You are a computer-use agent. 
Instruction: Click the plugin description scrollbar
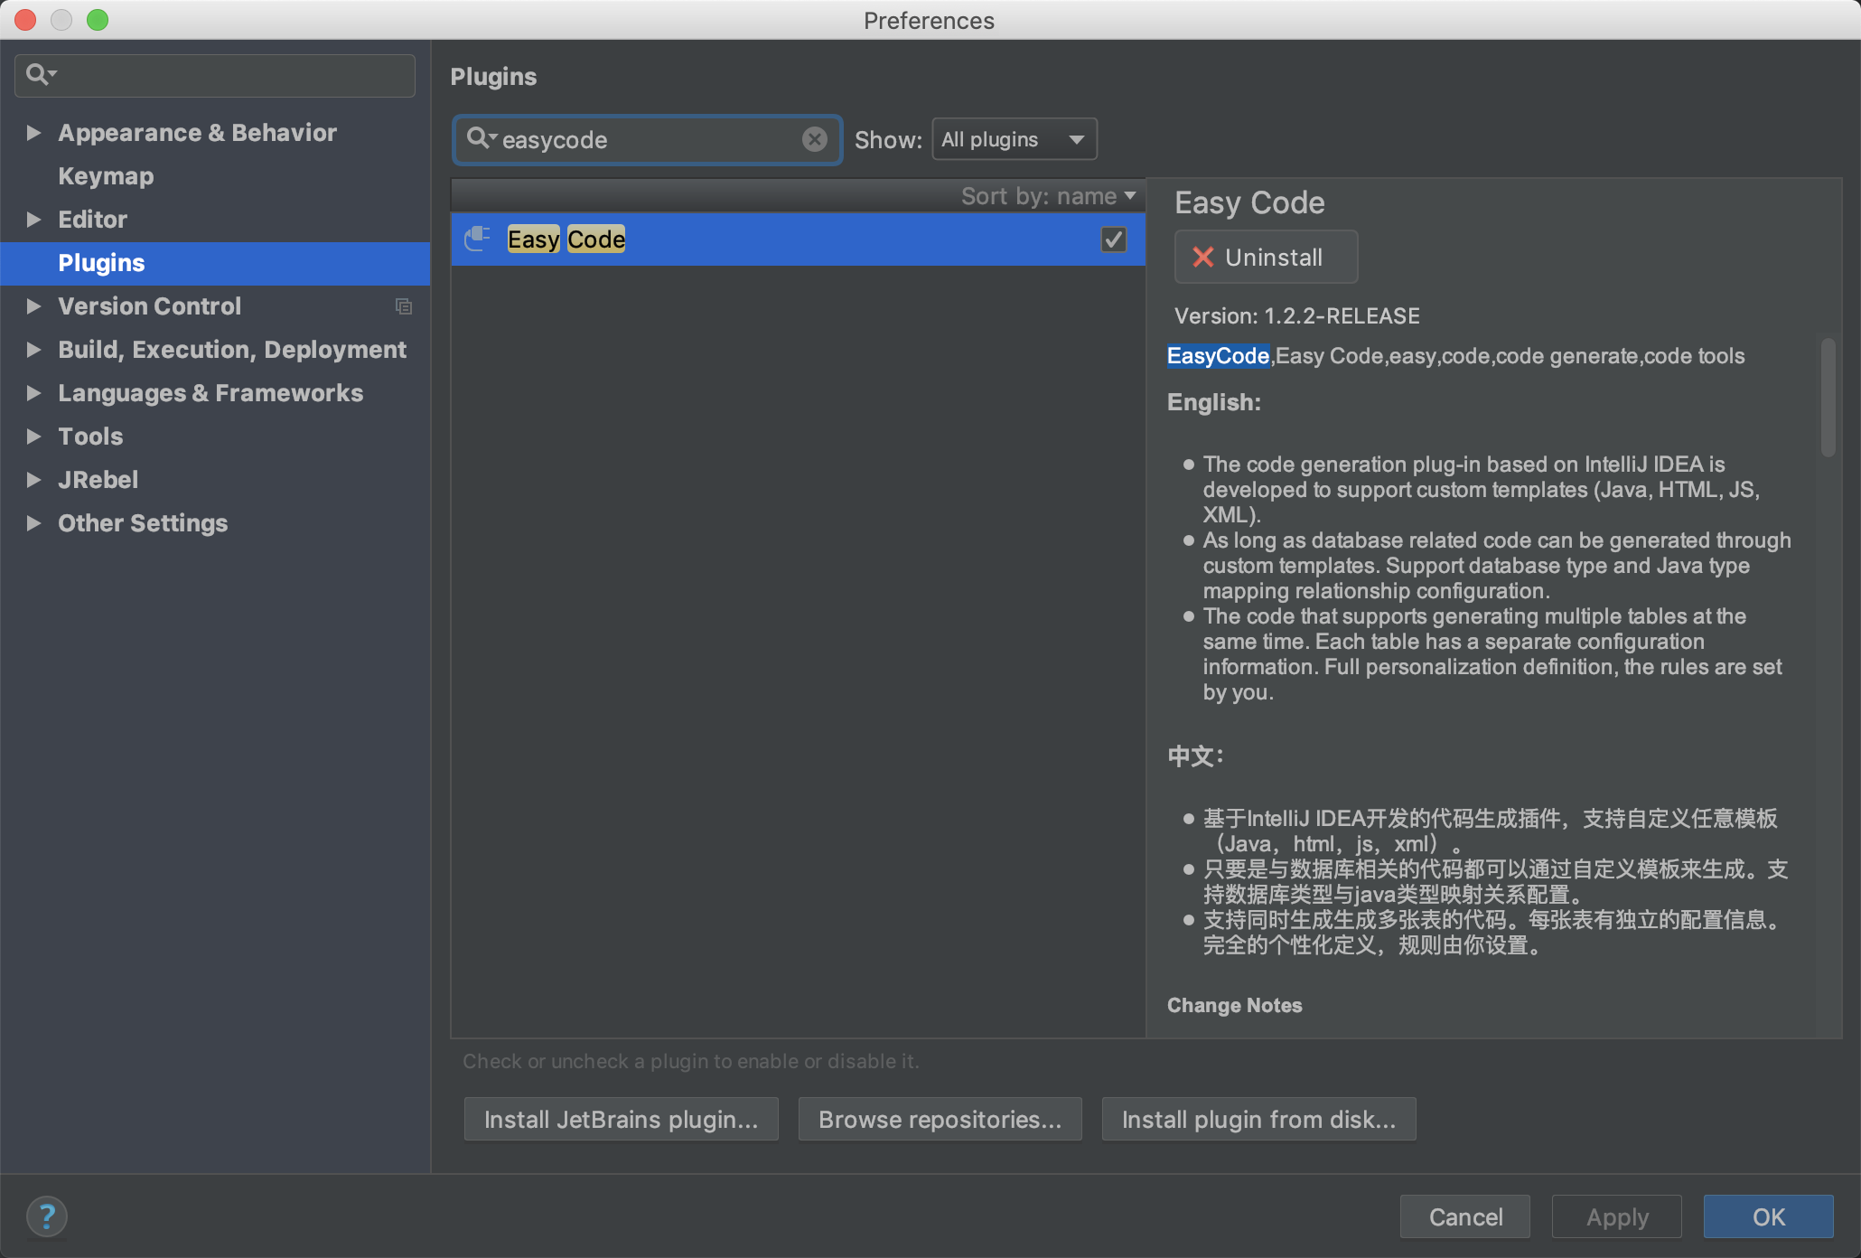[x=1828, y=398]
